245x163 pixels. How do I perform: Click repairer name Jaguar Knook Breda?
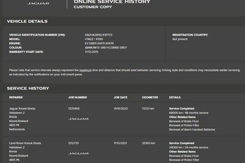22,109
